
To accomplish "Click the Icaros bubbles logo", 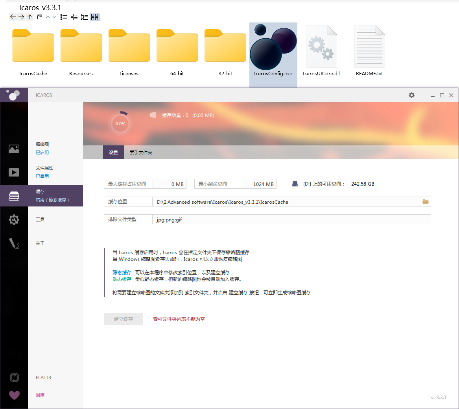I will coord(13,95).
